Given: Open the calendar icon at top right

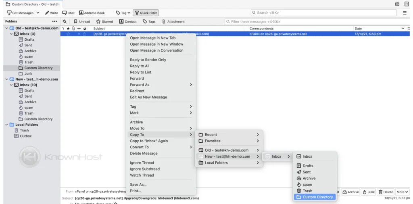Looking at the screenshot, I should tap(397, 4).
